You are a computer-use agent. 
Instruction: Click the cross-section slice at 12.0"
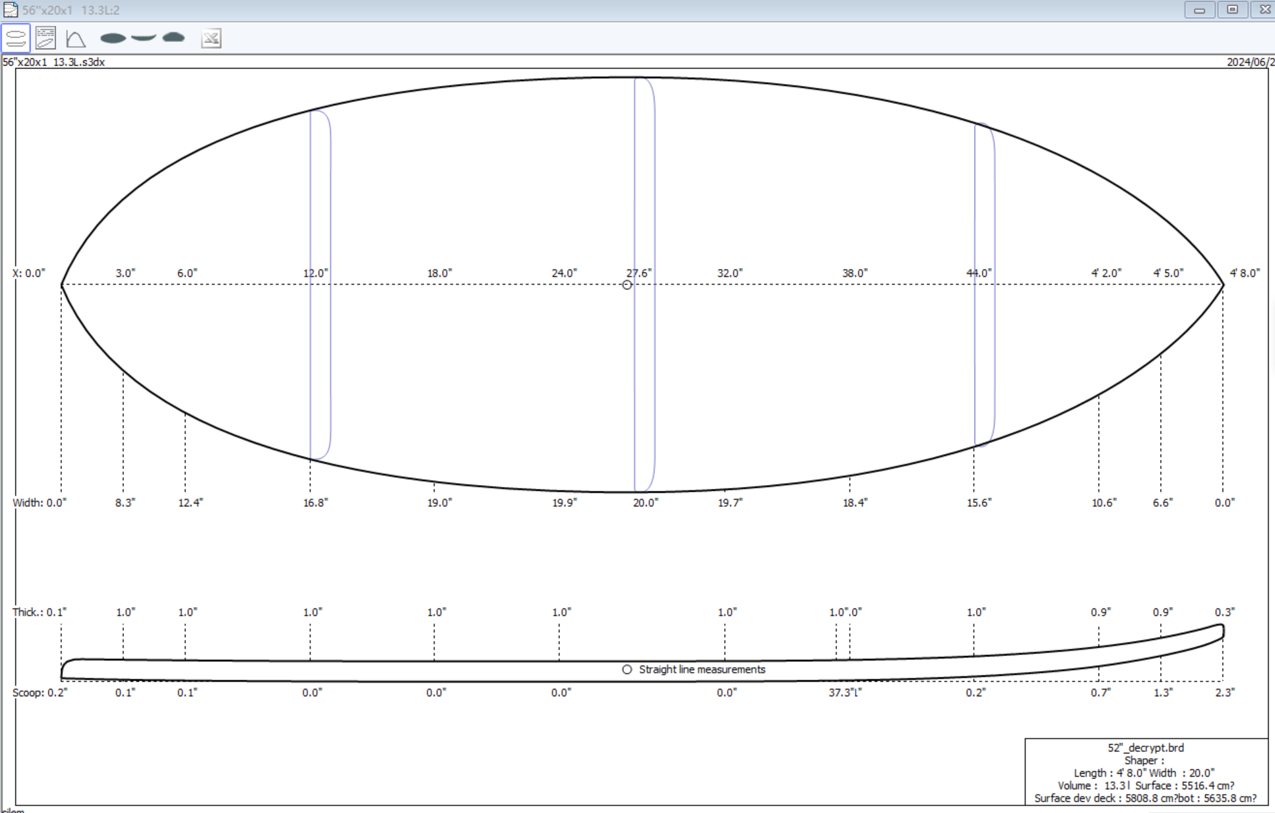tap(320, 285)
